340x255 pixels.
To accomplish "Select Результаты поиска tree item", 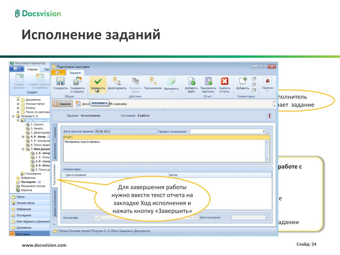I will pyautogui.click(x=31, y=186).
